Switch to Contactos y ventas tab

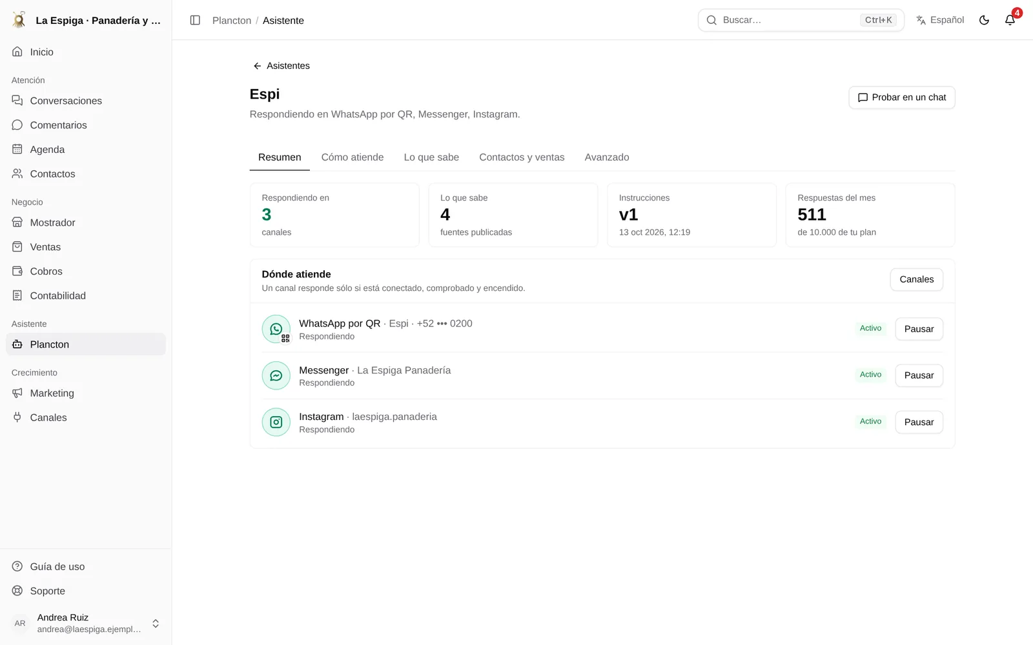(x=522, y=157)
